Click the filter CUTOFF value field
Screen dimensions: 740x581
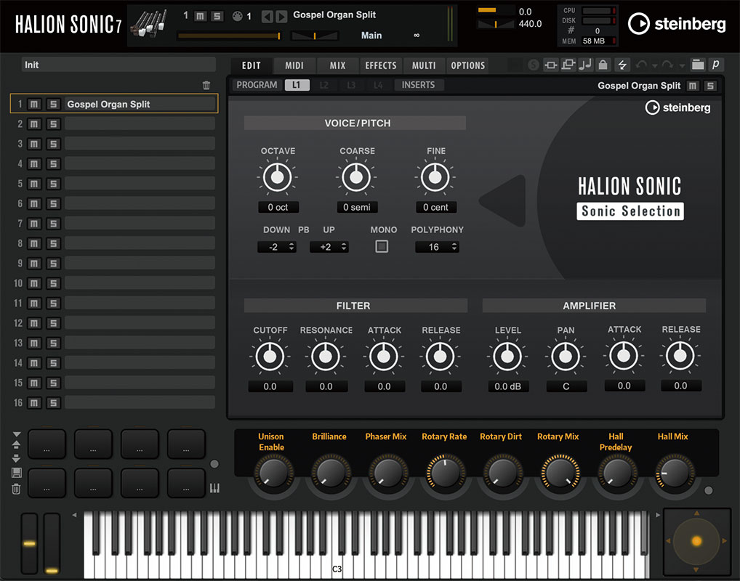coord(270,386)
